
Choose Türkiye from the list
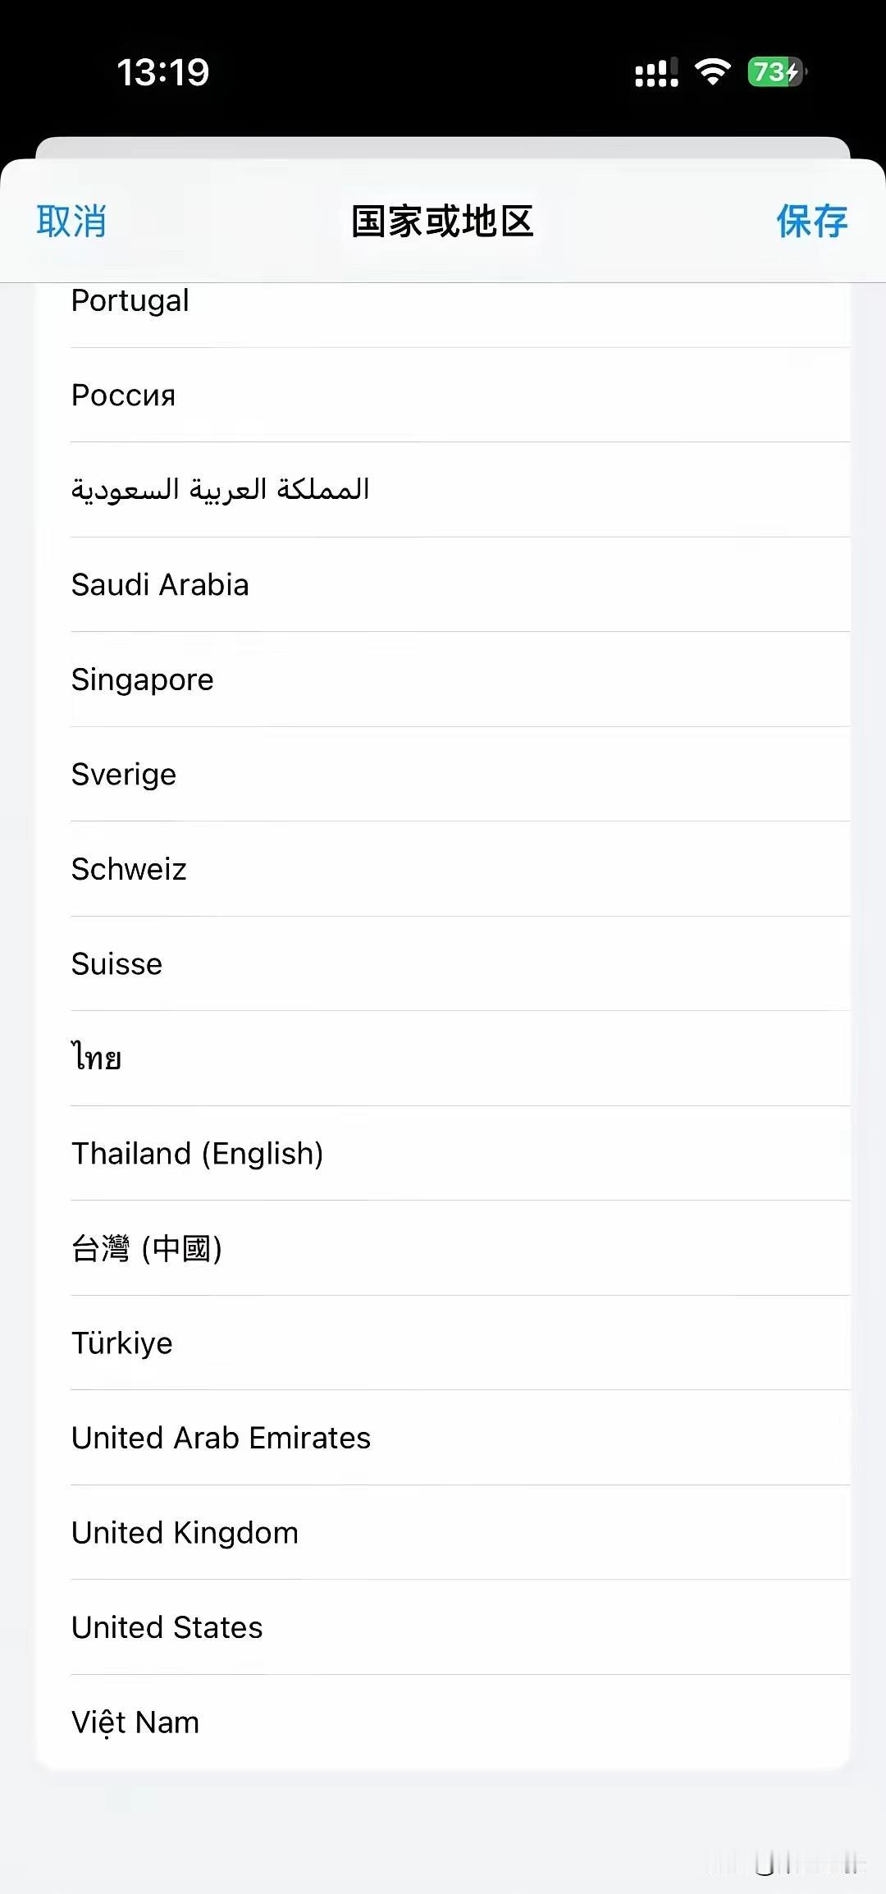pos(443,1343)
